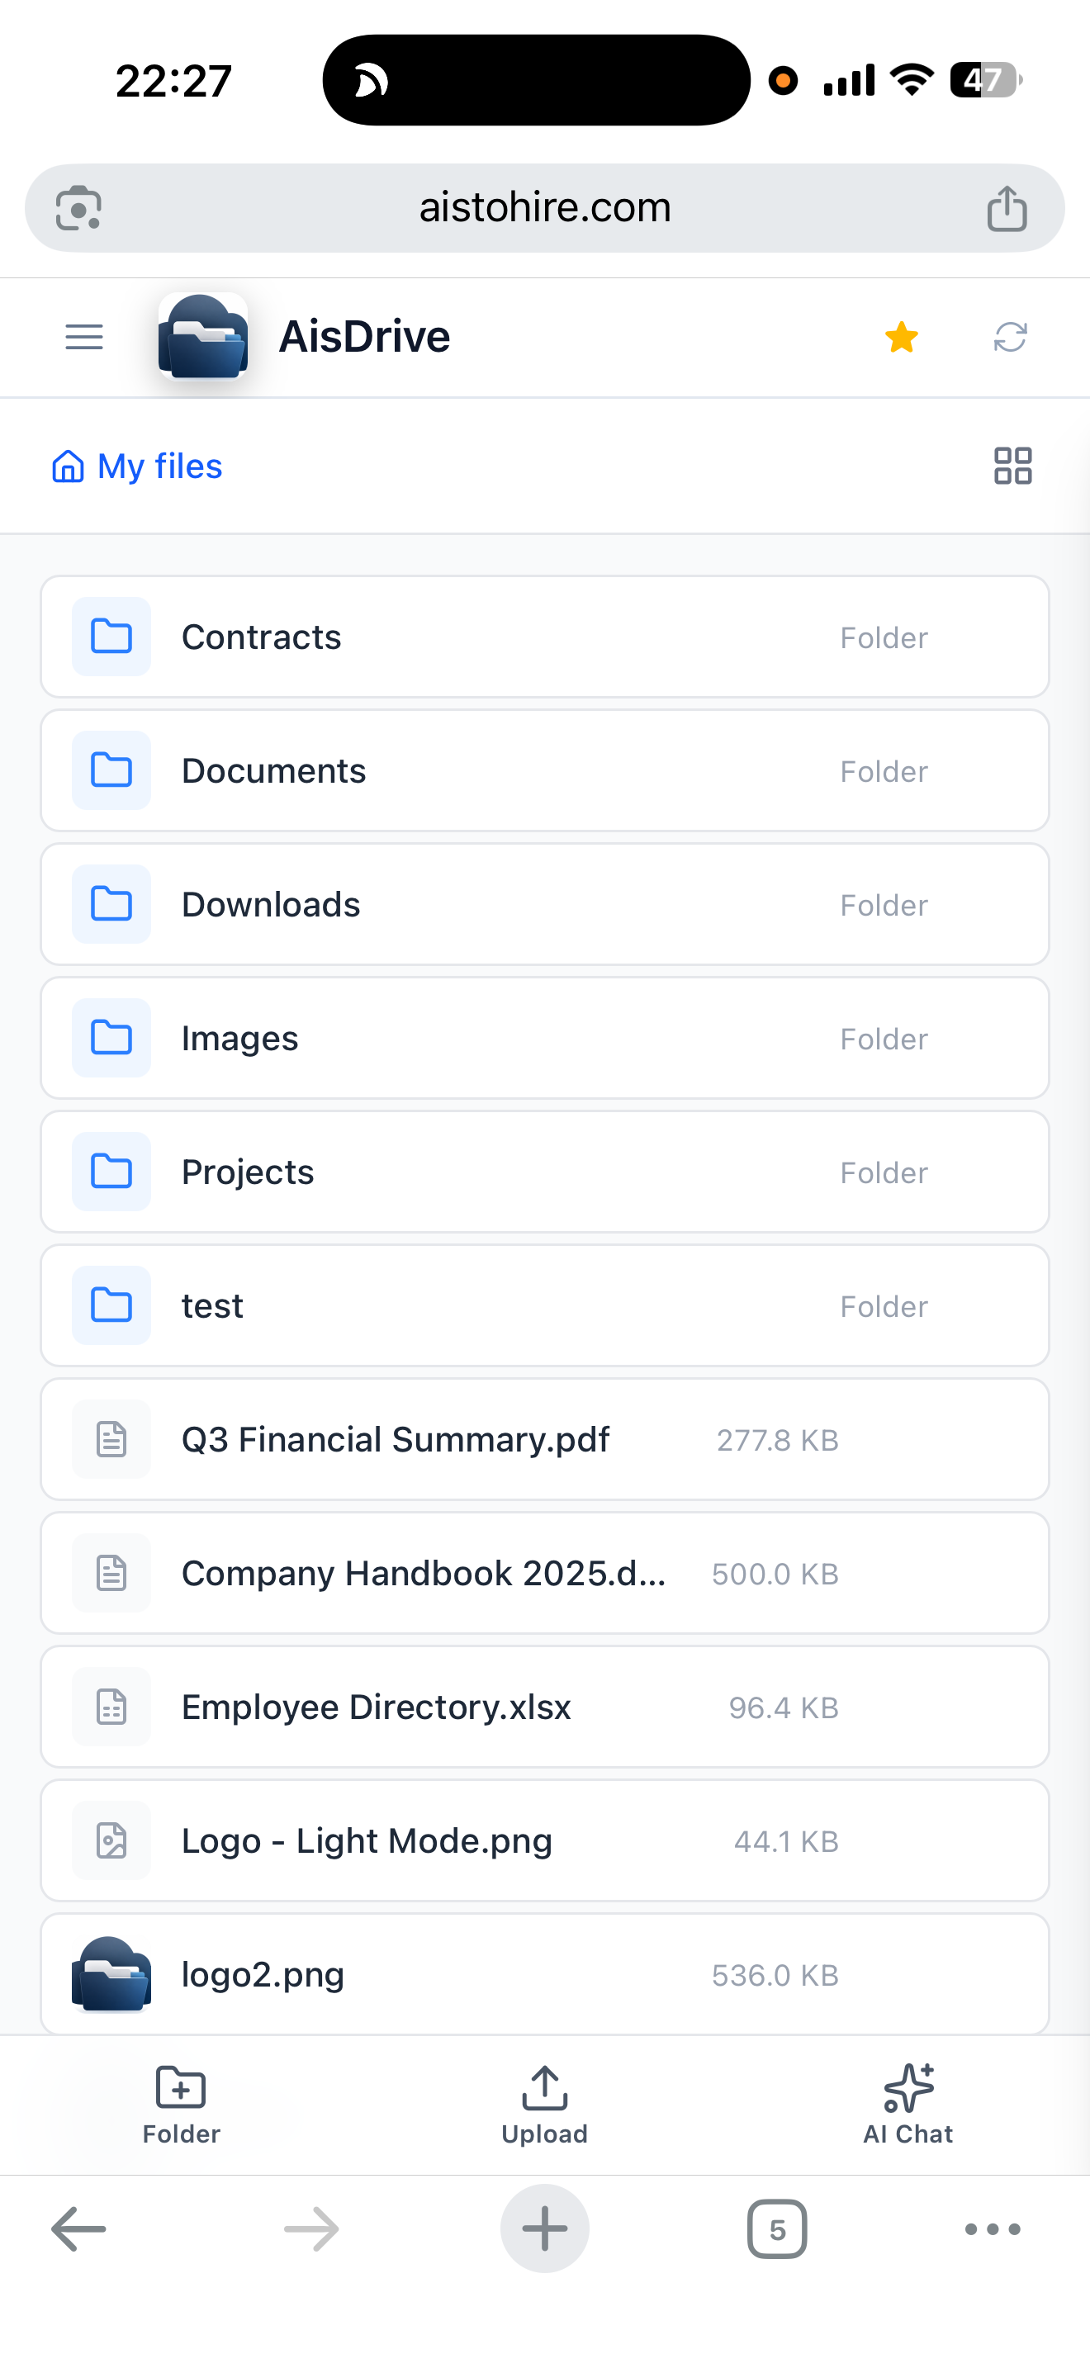
Task: Click Company Handbook 2025 document icon
Action: [x=111, y=1573]
